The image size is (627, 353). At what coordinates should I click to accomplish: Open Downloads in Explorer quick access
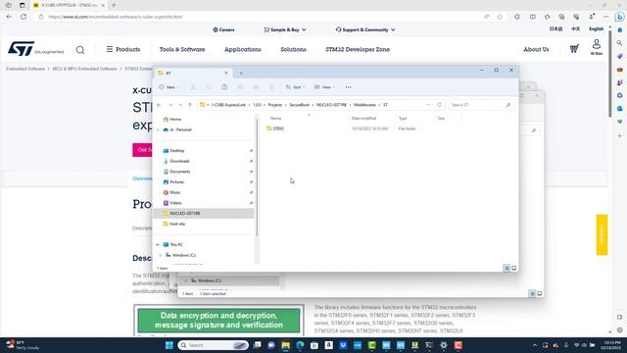click(x=176, y=161)
